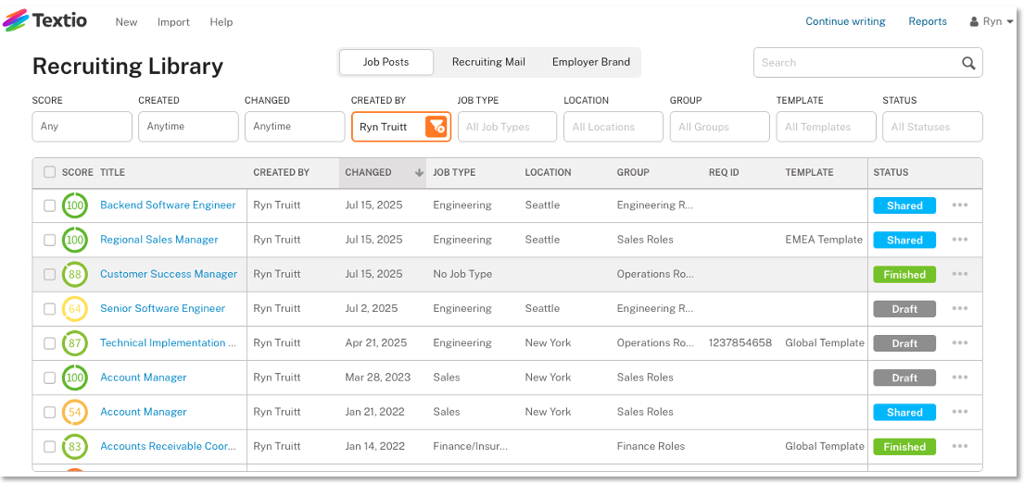Screen dimensions: 1024x483
Task: Click the score 54 circle
Action: [75, 412]
